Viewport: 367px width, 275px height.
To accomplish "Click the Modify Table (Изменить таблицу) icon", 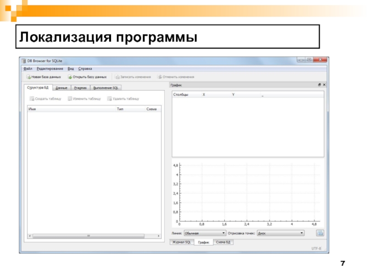I will pos(70,99).
